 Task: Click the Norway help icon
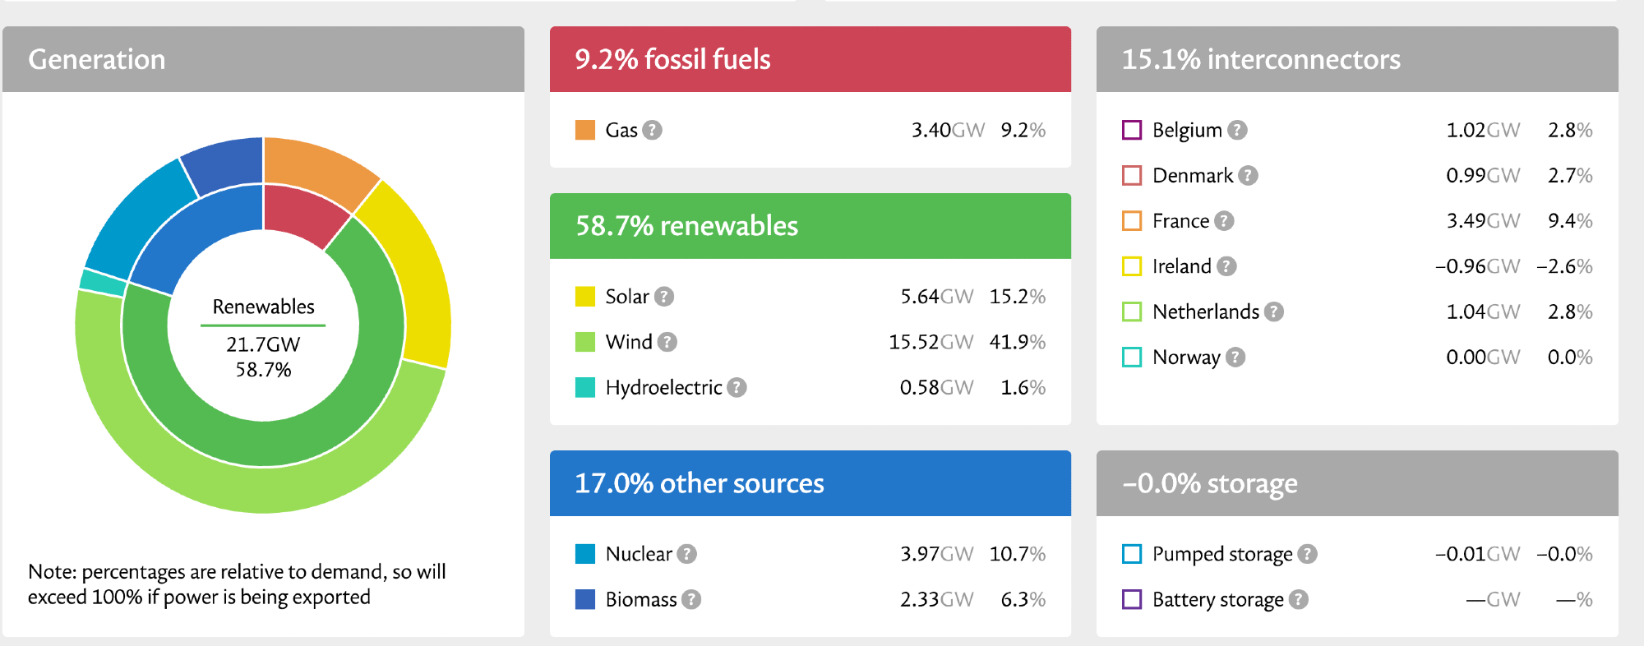[1235, 357]
